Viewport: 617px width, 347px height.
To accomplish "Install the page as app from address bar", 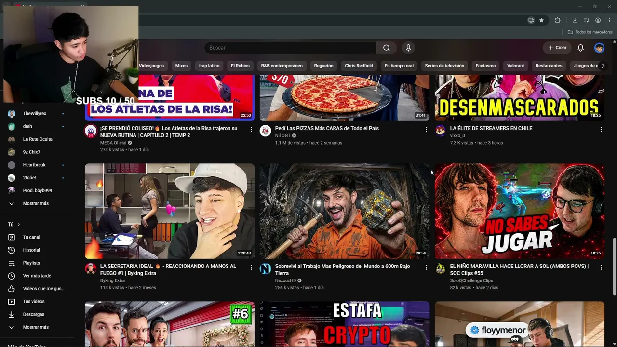I will point(531,20).
